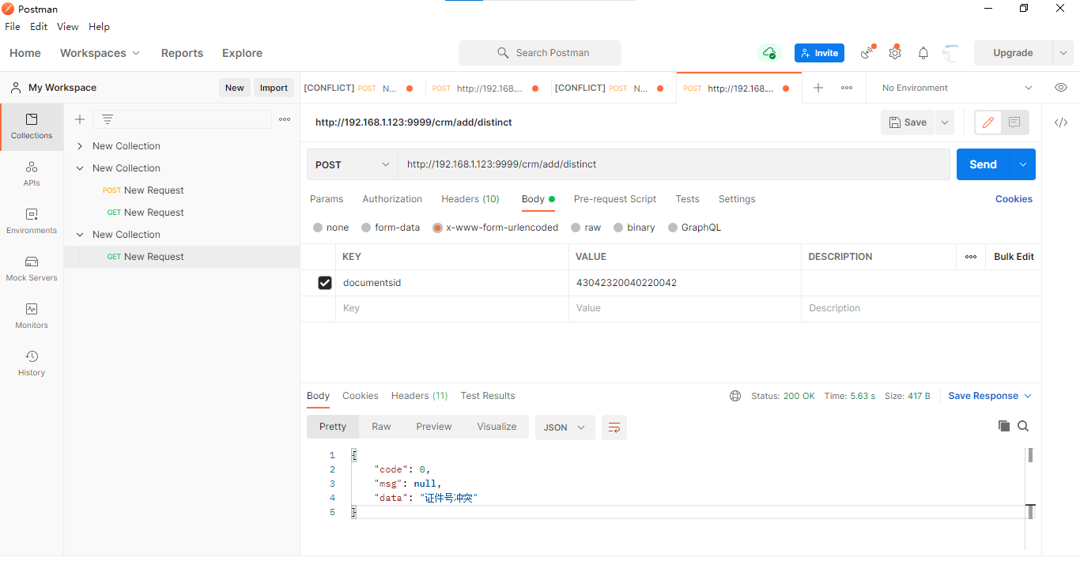Collapse the third New Collection folder

coord(80,235)
